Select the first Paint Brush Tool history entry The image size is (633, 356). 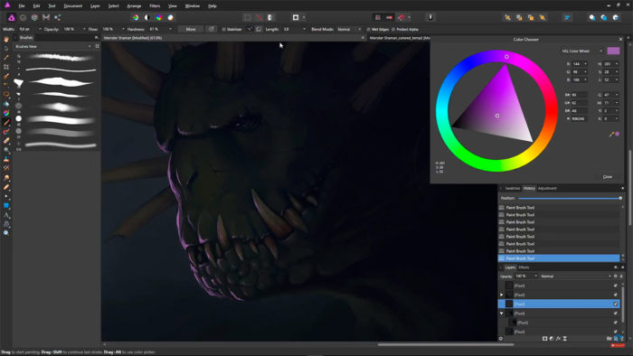[x=559, y=208]
